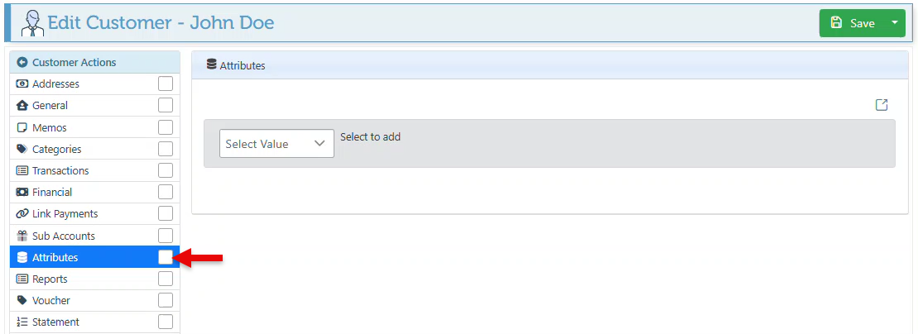918x334 pixels.
Task: Tick the Voucher checkbox
Action: coord(166,300)
